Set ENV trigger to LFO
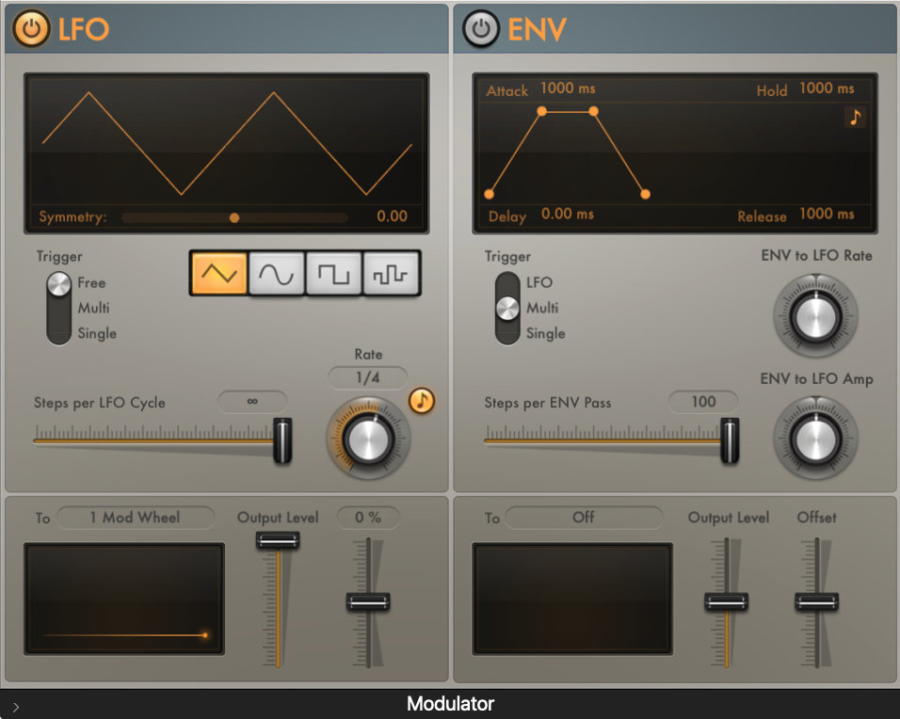Screen dimensions: 900x719 point(539,283)
